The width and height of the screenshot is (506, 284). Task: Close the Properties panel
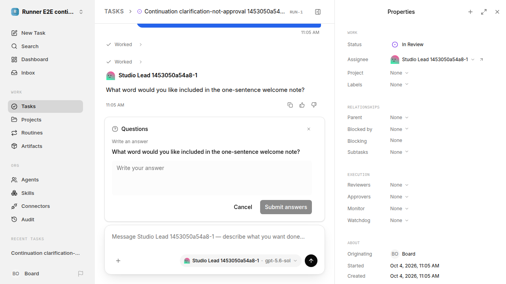[x=497, y=12]
